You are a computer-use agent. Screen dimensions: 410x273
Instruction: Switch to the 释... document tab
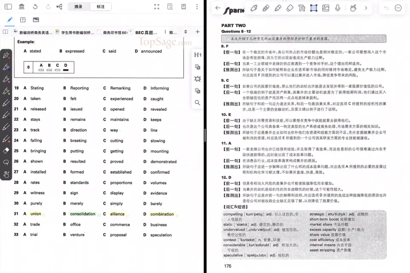click(x=173, y=33)
